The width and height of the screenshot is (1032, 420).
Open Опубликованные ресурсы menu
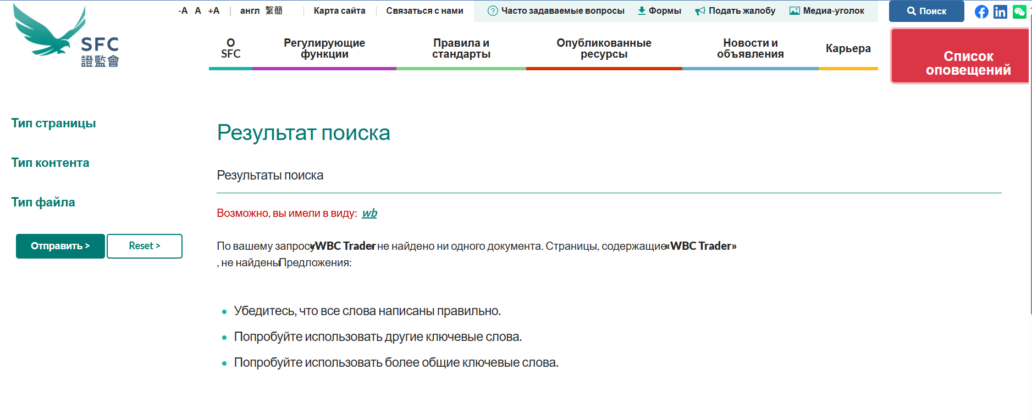coord(604,48)
